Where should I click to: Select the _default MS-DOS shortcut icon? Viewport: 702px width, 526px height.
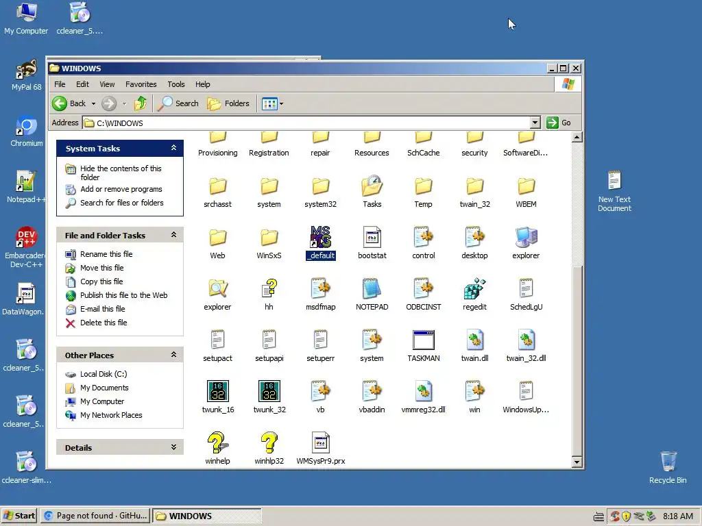[321, 237]
